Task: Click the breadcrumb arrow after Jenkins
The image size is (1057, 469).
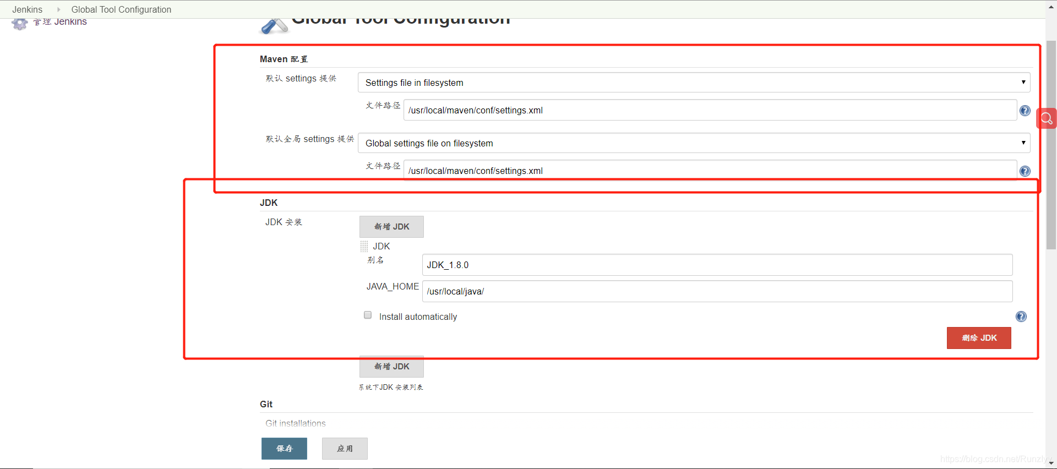Action: click(x=58, y=9)
